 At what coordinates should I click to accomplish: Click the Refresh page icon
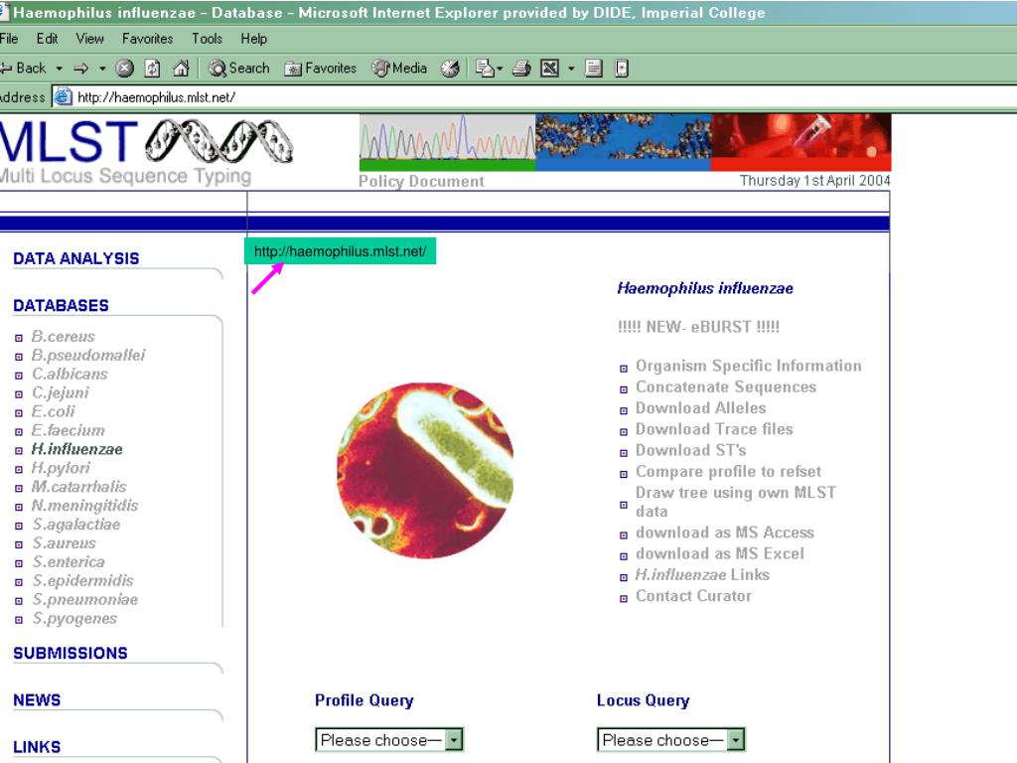coord(152,69)
